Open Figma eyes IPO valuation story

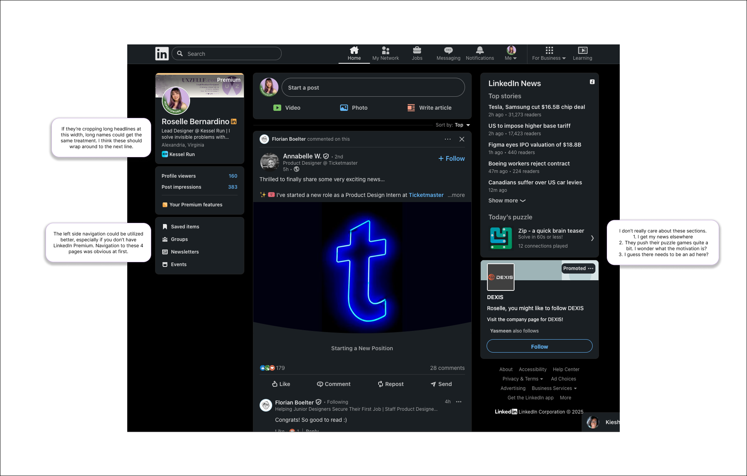535,145
